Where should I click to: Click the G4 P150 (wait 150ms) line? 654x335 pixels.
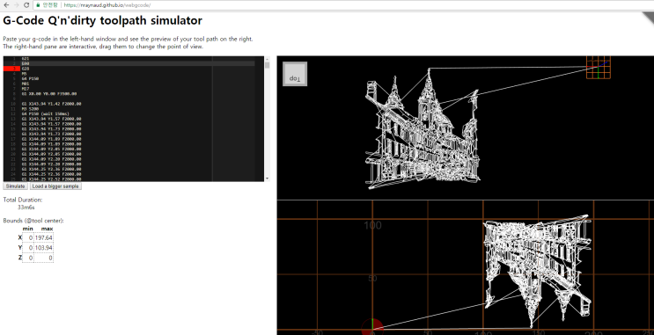point(46,113)
